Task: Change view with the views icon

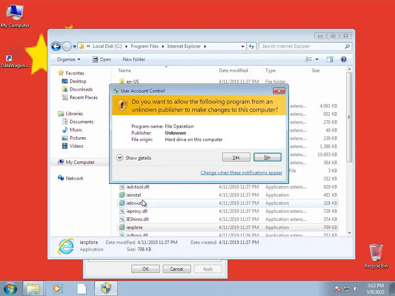Action: [x=308, y=59]
